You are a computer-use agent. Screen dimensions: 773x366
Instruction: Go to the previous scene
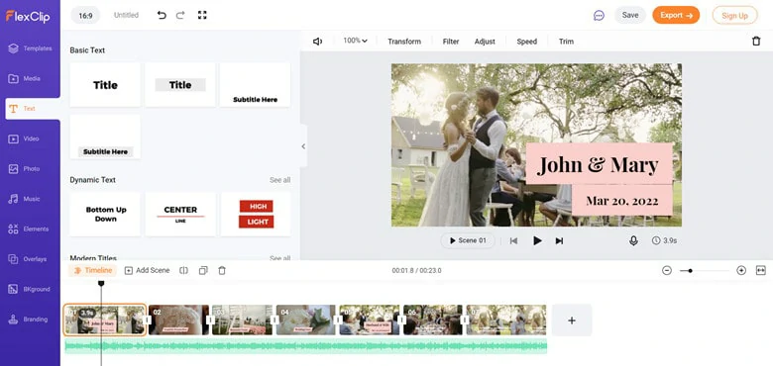tap(513, 240)
